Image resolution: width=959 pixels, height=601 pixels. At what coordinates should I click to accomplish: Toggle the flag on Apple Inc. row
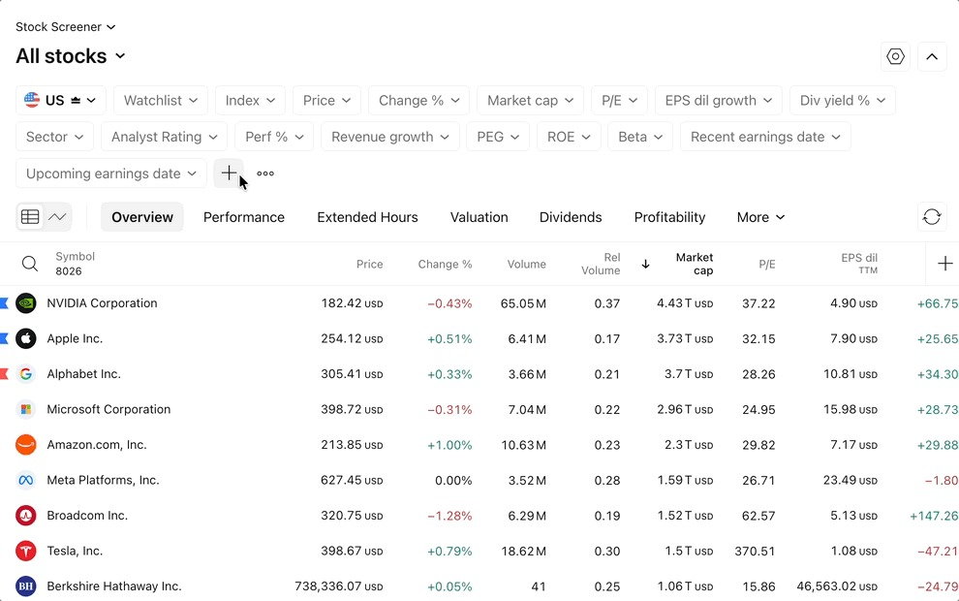[4, 338]
